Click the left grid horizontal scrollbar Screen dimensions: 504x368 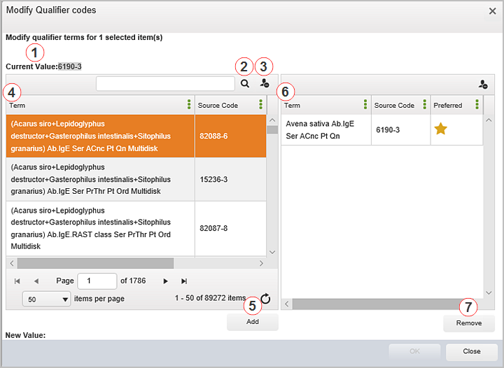pyautogui.click(x=95, y=263)
